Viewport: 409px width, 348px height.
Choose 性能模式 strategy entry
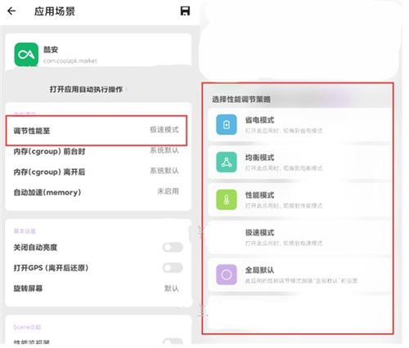point(299,200)
